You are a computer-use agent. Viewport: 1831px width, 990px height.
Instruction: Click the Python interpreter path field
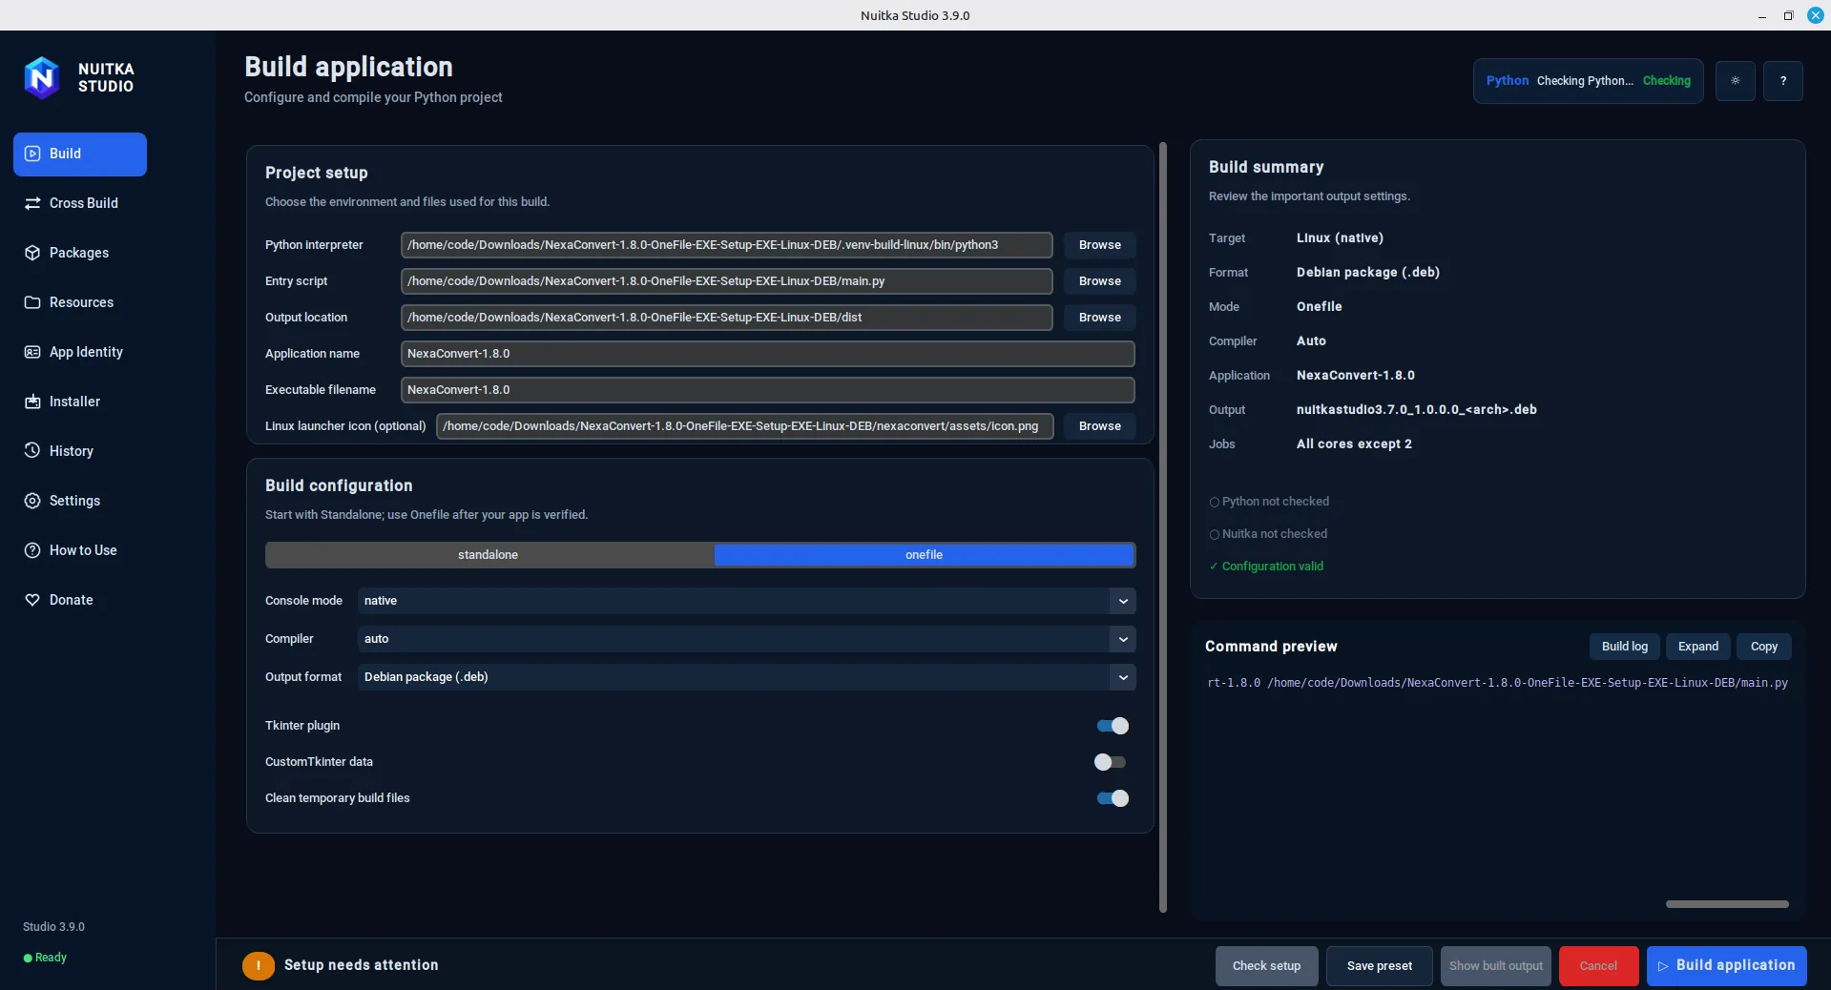(x=727, y=245)
